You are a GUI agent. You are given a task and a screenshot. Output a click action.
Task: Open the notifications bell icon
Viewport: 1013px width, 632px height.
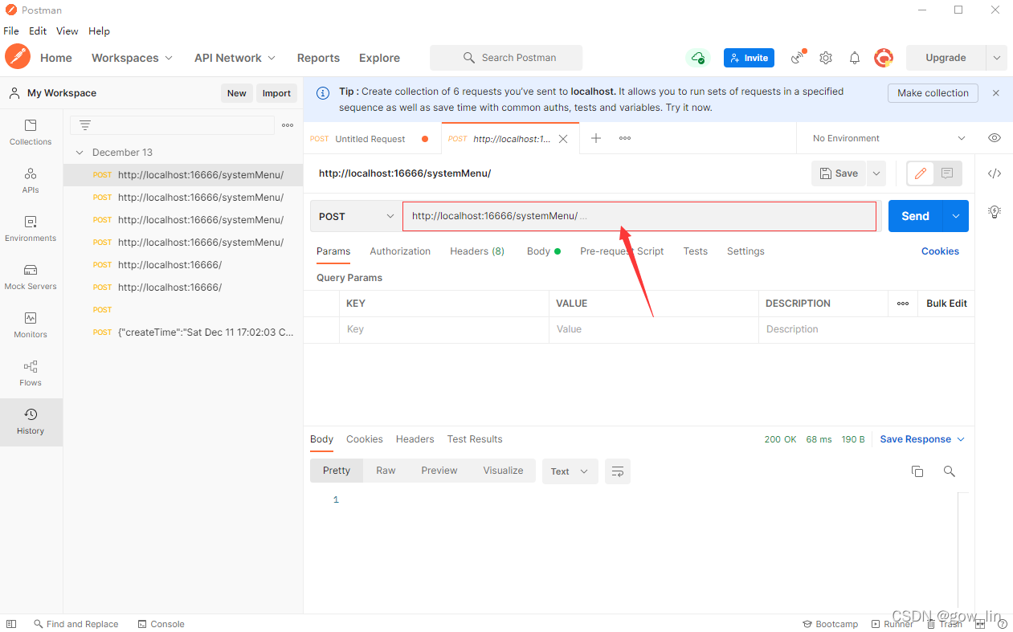coord(855,58)
